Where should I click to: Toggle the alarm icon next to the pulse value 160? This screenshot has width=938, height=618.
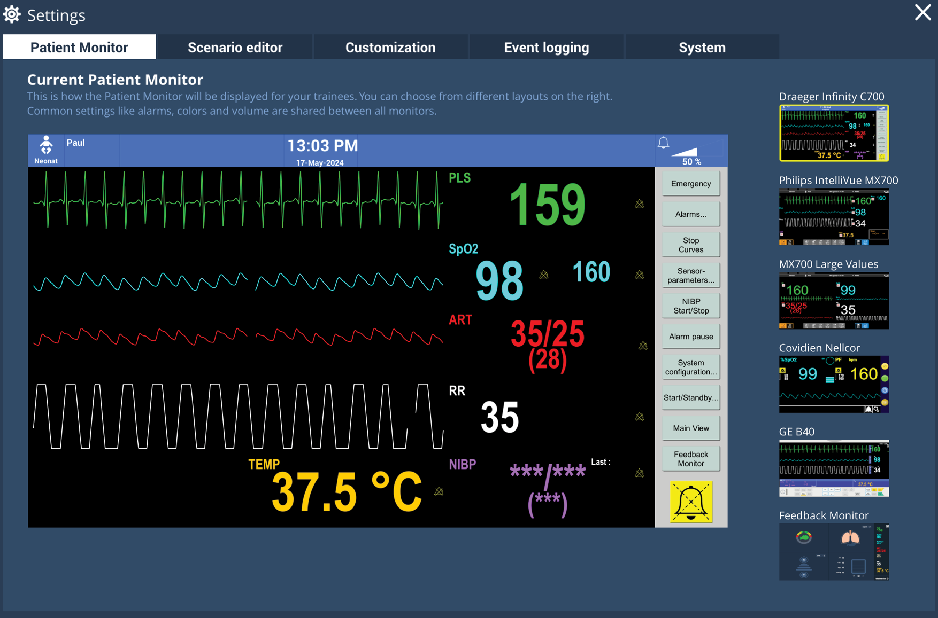point(639,274)
